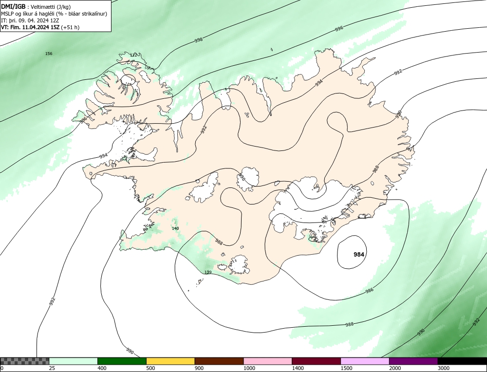Viewport: 487px width, 372px height.
Task: Click the light green 25–400 legend swatch
Action: (74, 361)
